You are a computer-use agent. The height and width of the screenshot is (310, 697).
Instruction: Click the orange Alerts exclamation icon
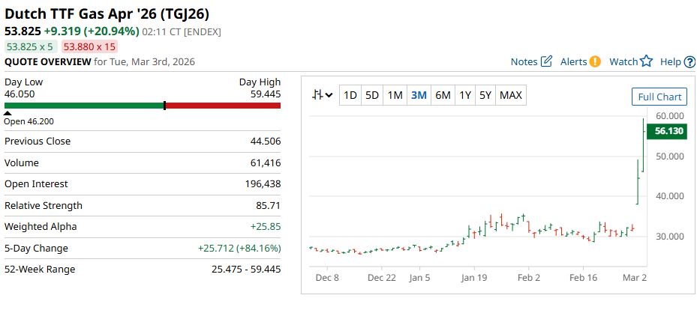[x=595, y=61]
